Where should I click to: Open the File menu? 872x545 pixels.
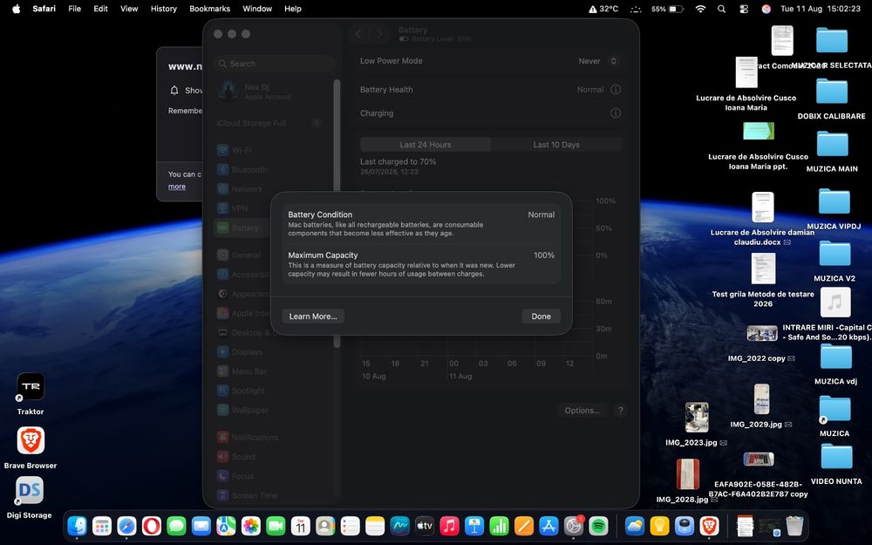tap(74, 9)
